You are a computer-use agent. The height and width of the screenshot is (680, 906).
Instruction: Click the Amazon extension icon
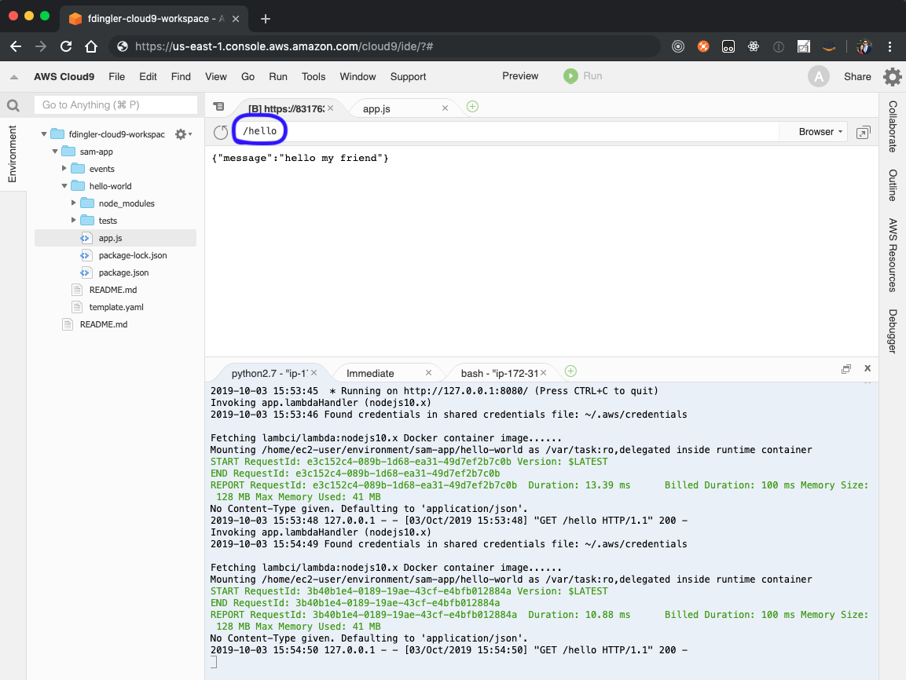click(x=829, y=47)
